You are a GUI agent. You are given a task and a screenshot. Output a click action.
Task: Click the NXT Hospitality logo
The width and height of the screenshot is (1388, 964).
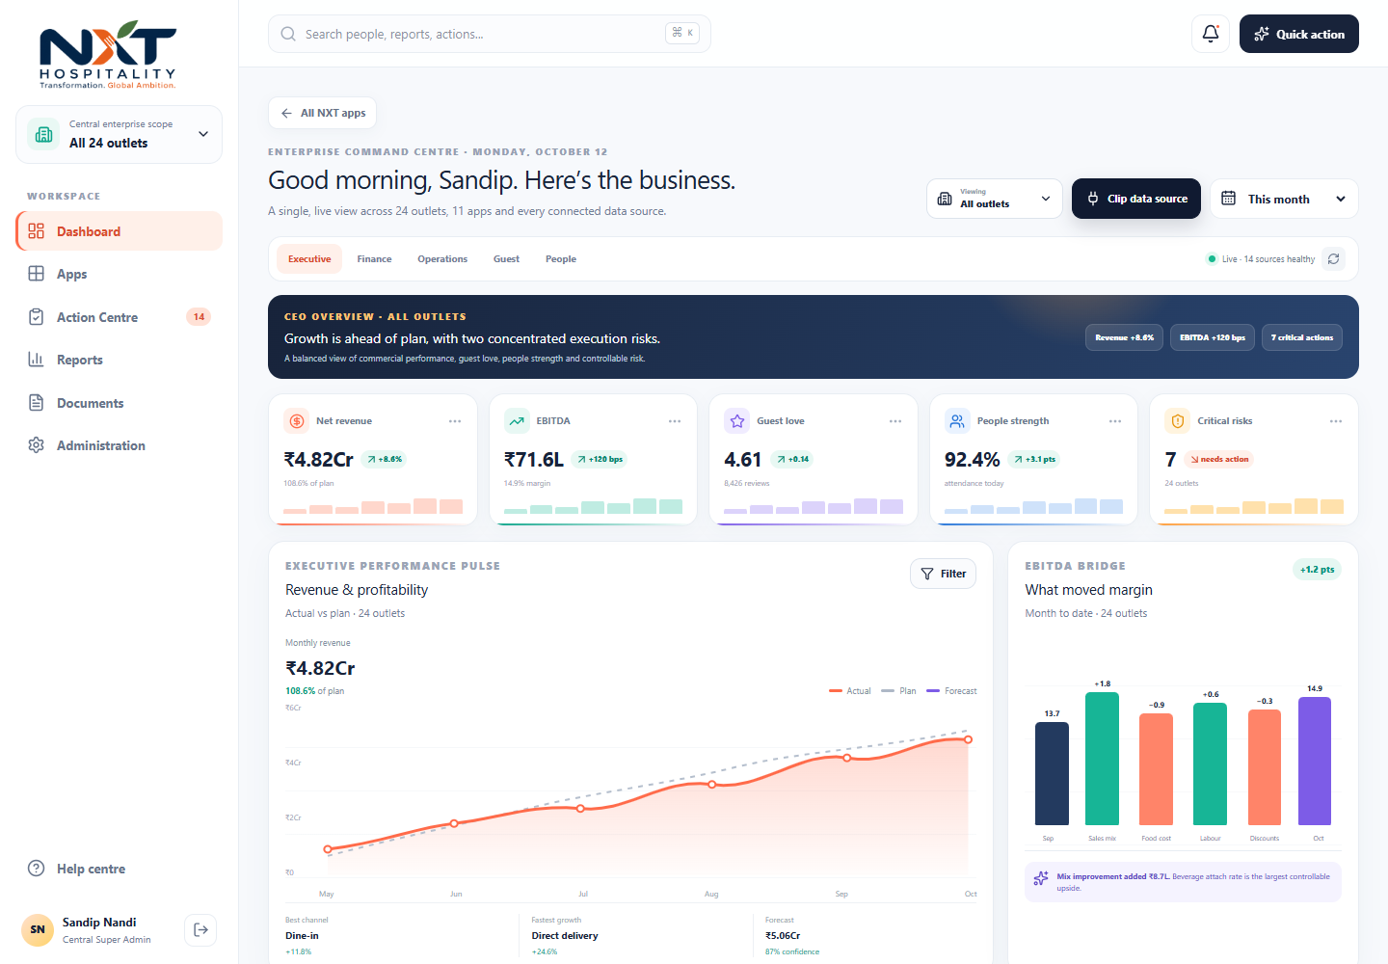(x=108, y=54)
